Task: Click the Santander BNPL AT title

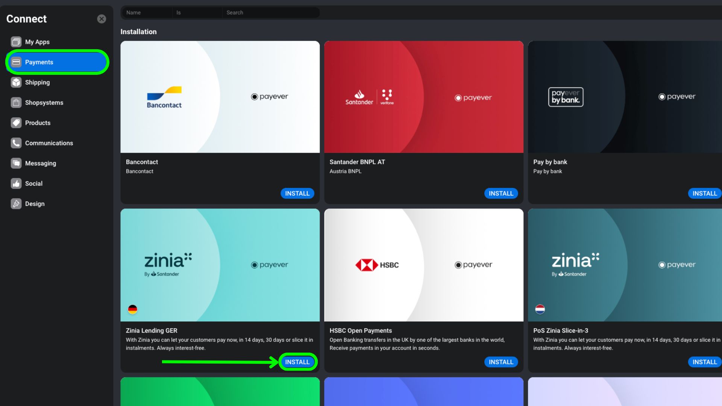Action: point(357,162)
